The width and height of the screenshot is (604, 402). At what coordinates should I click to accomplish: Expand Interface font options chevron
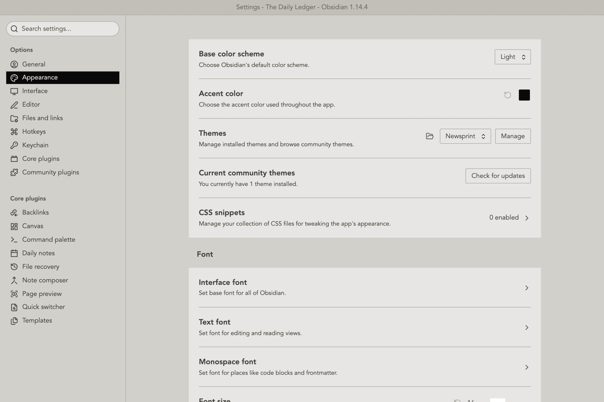click(x=526, y=288)
